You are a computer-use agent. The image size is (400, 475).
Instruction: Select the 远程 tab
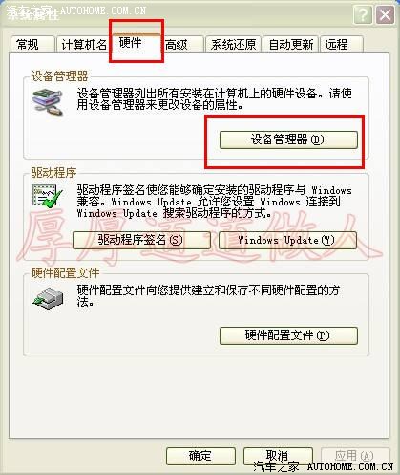click(342, 44)
